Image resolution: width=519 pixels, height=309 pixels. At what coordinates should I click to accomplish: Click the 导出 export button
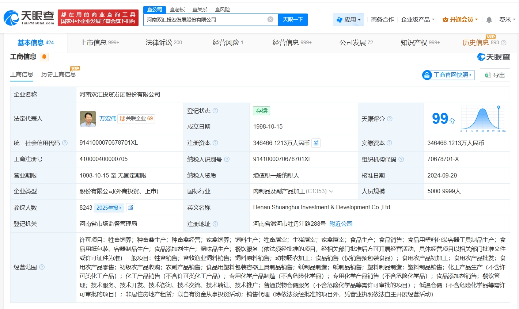click(495, 75)
